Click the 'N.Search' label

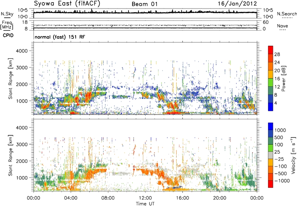(287, 14)
